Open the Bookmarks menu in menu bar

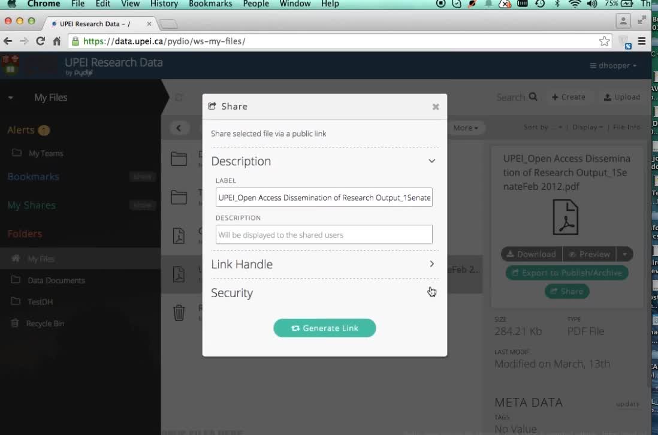210,4
